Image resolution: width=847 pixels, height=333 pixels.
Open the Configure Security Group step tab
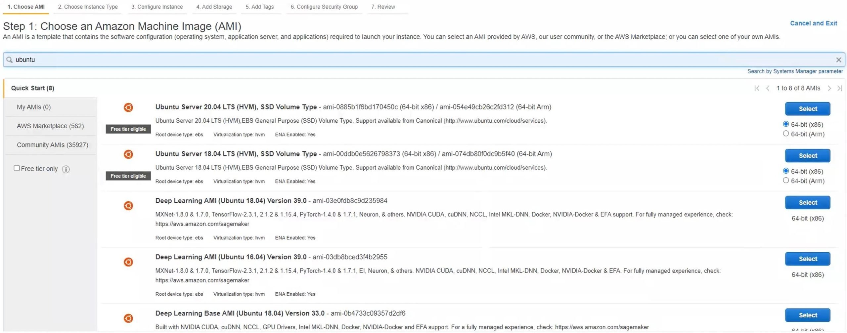coord(324,7)
